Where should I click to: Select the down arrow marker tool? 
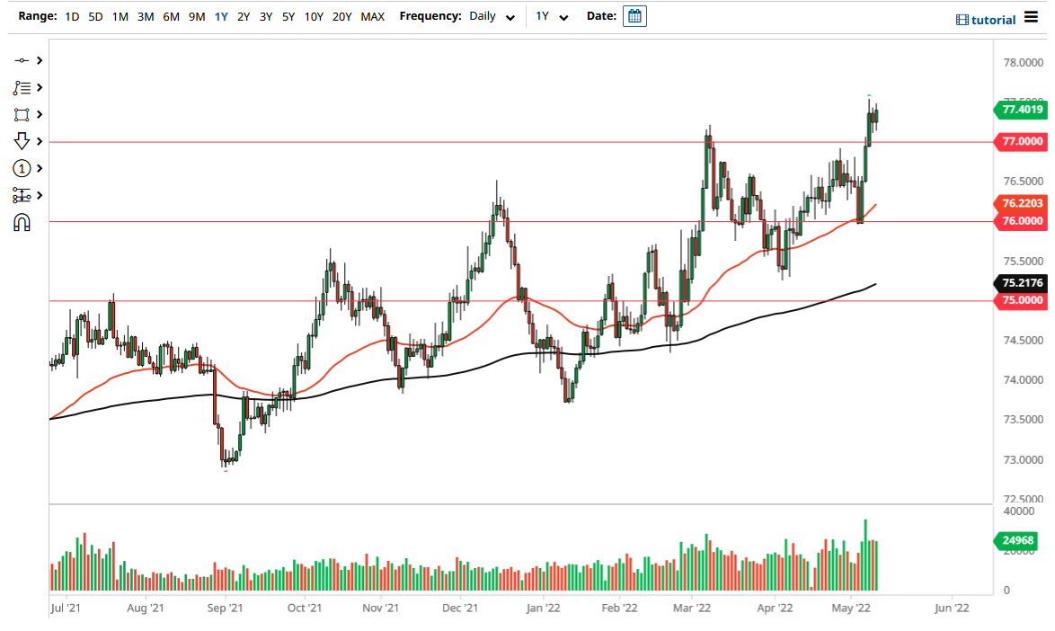pos(22,141)
